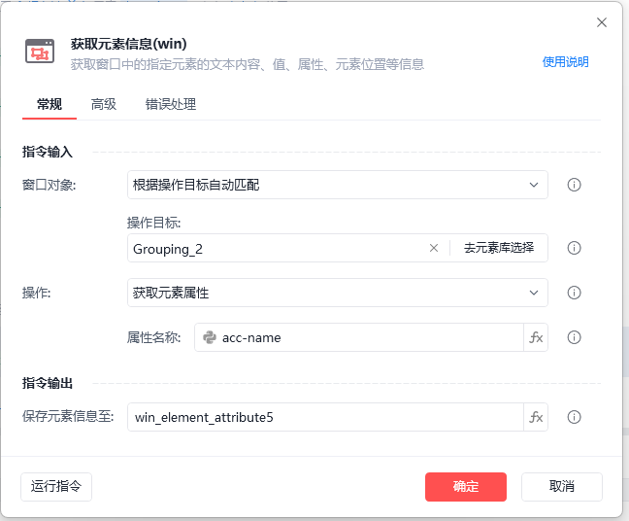Open the 错误处理 tab

point(171,104)
